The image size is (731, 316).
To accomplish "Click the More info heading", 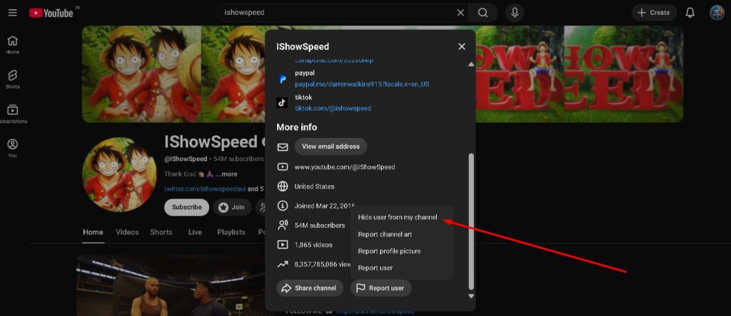I will pyautogui.click(x=296, y=127).
